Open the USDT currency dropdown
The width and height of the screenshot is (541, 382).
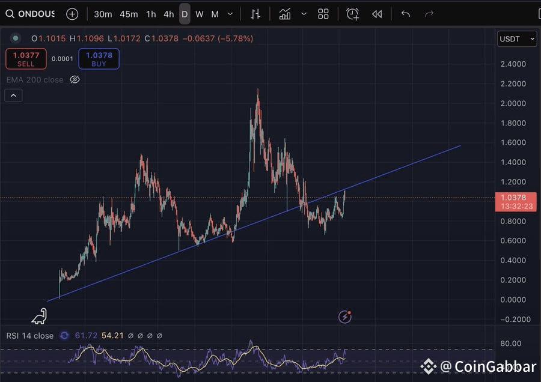pos(517,39)
